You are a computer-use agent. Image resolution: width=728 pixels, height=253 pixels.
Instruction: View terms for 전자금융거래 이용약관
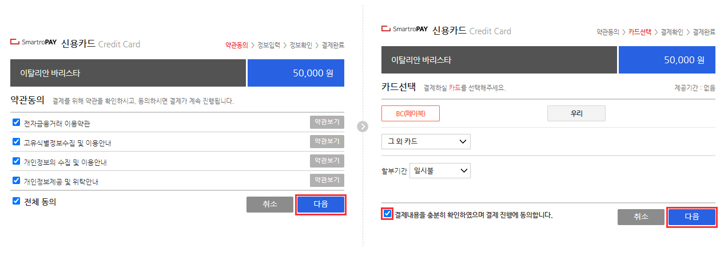click(327, 122)
